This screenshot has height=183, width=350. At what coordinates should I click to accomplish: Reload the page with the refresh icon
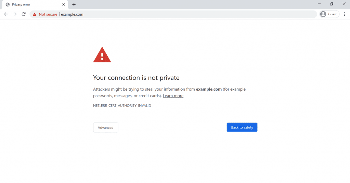pyautogui.click(x=24, y=14)
